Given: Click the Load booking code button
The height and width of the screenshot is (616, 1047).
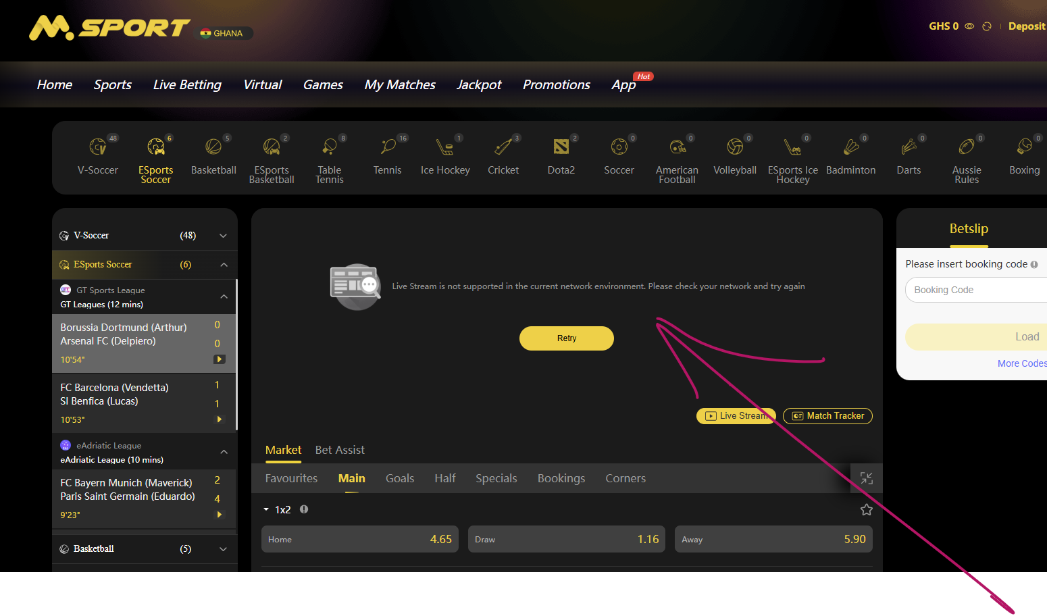Looking at the screenshot, I should pos(976,337).
